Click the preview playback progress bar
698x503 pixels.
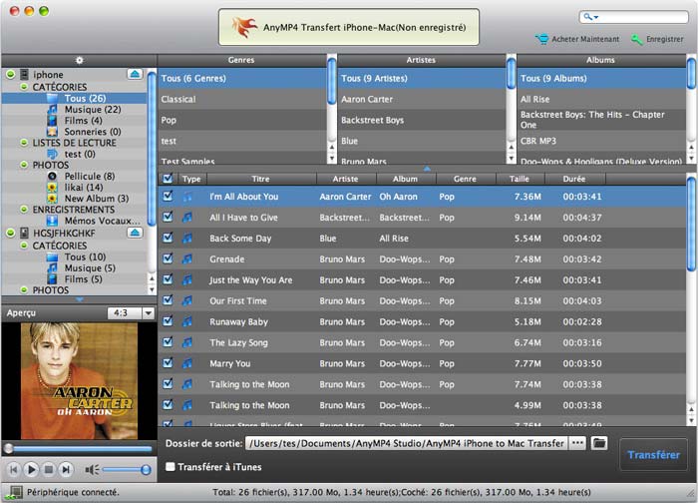(x=78, y=448)
